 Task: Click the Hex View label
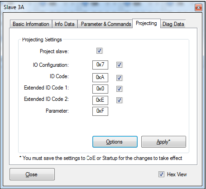point(177,174)
